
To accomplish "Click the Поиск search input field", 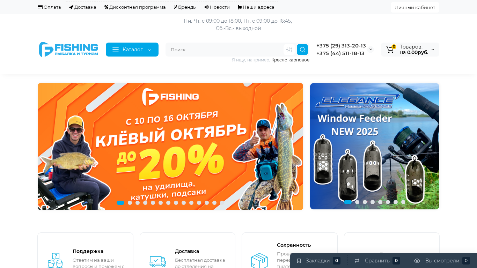I will point(225,50).
